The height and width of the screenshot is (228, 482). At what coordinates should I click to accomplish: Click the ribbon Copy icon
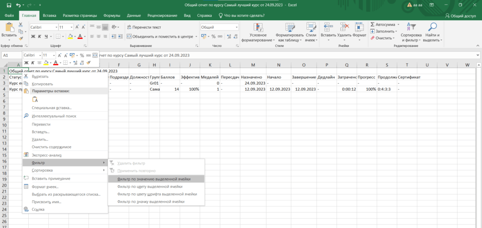pyautogui.click(x=20, y=31)
